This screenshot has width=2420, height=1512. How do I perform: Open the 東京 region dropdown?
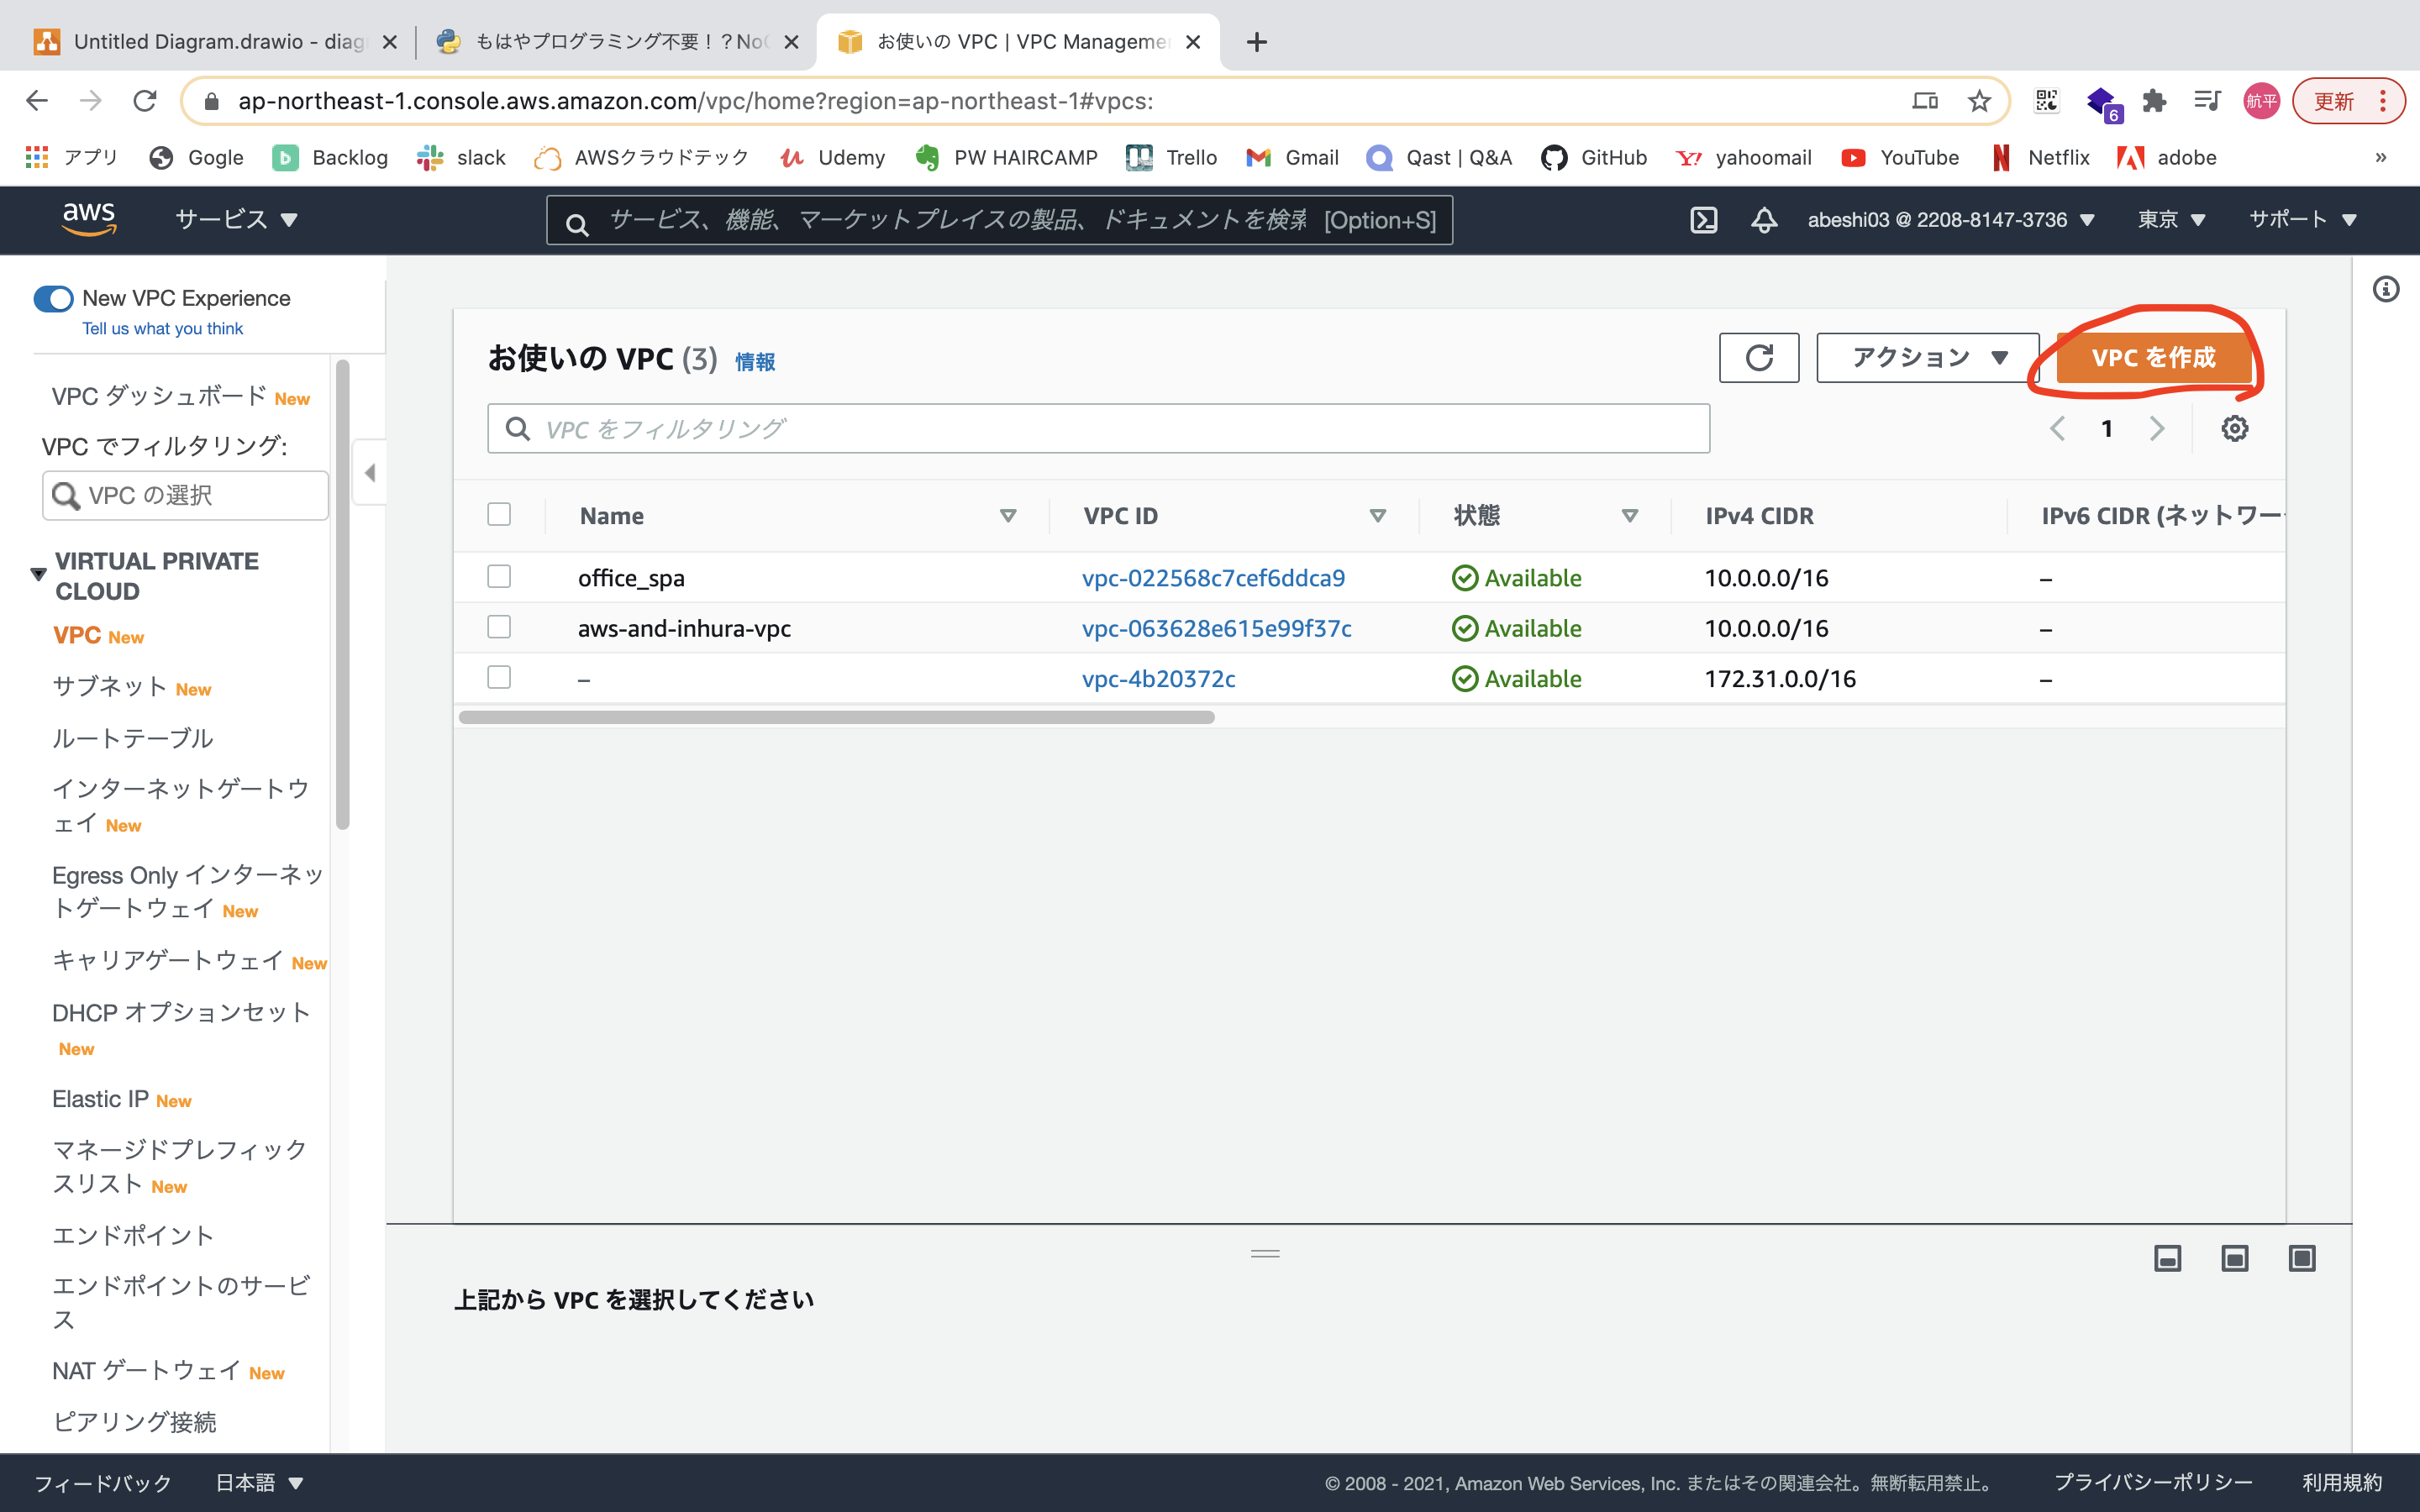click(x=2171, y=220)
